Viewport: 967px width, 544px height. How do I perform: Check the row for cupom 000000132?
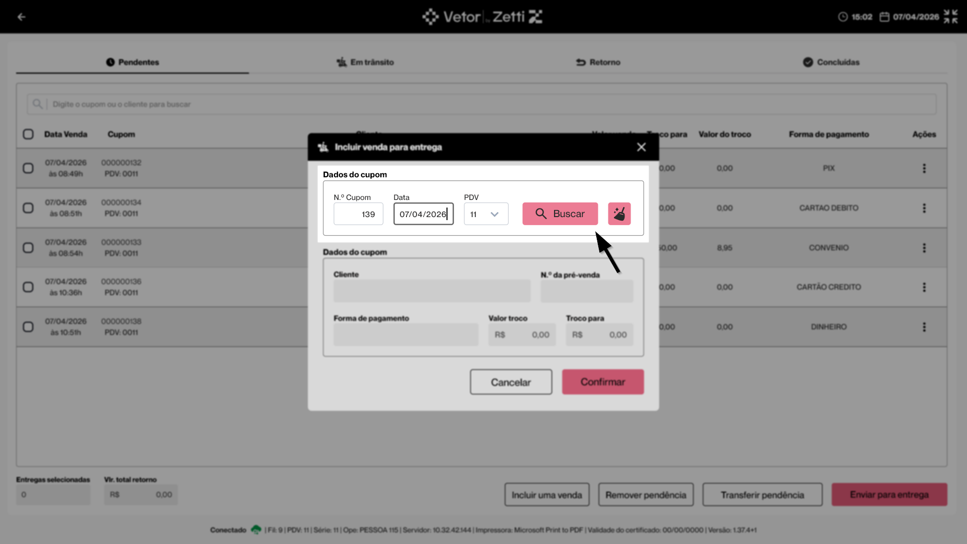click(28, 168)
